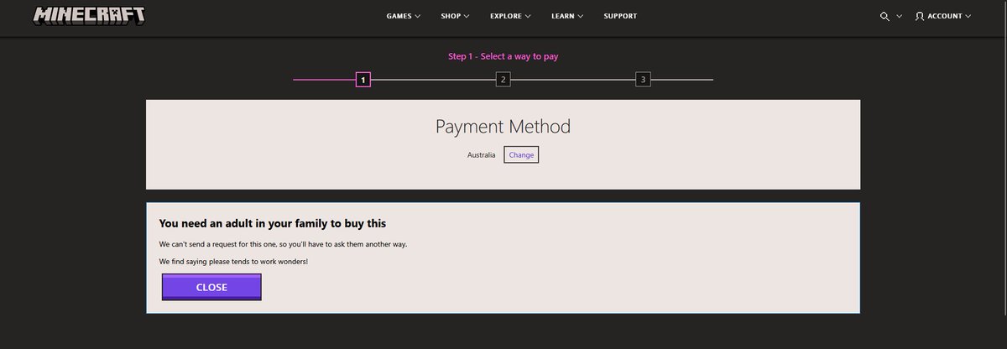The height and width of the screenshot is (349, 1007).
Task: Click the 'You need an adult' heading
Action: click(x=273, y=223)
